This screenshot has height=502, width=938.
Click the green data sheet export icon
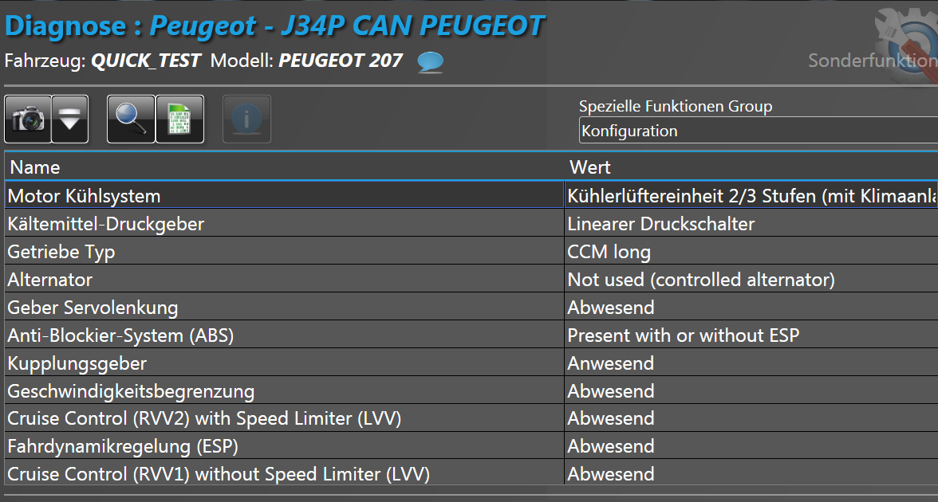point(179,120)
